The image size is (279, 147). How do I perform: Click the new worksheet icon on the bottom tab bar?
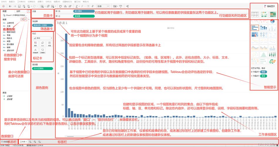pyautogui.click(x=30, y=142)
